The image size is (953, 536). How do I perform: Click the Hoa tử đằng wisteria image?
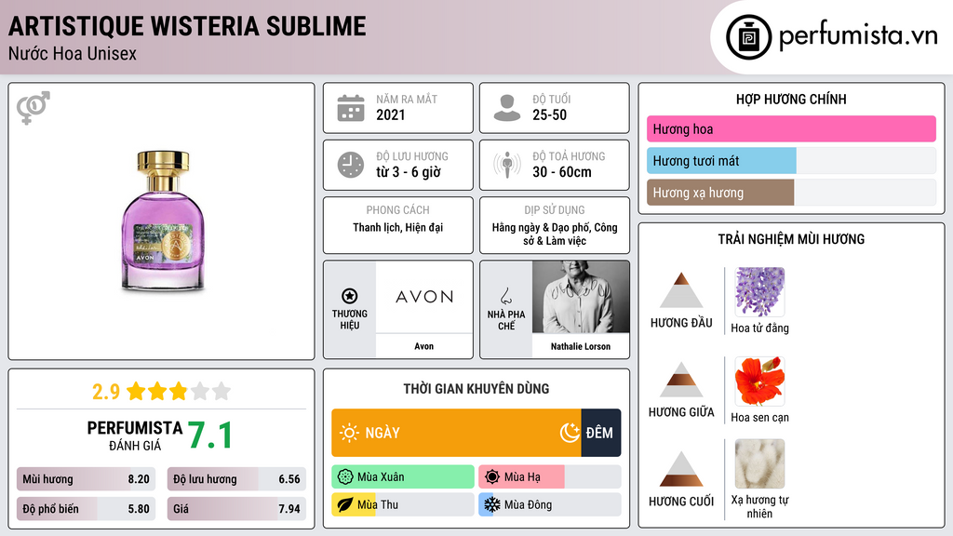pyautogui.click(x=759, y=291)
